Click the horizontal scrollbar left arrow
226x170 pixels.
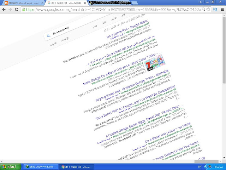[x=1, y=161]
